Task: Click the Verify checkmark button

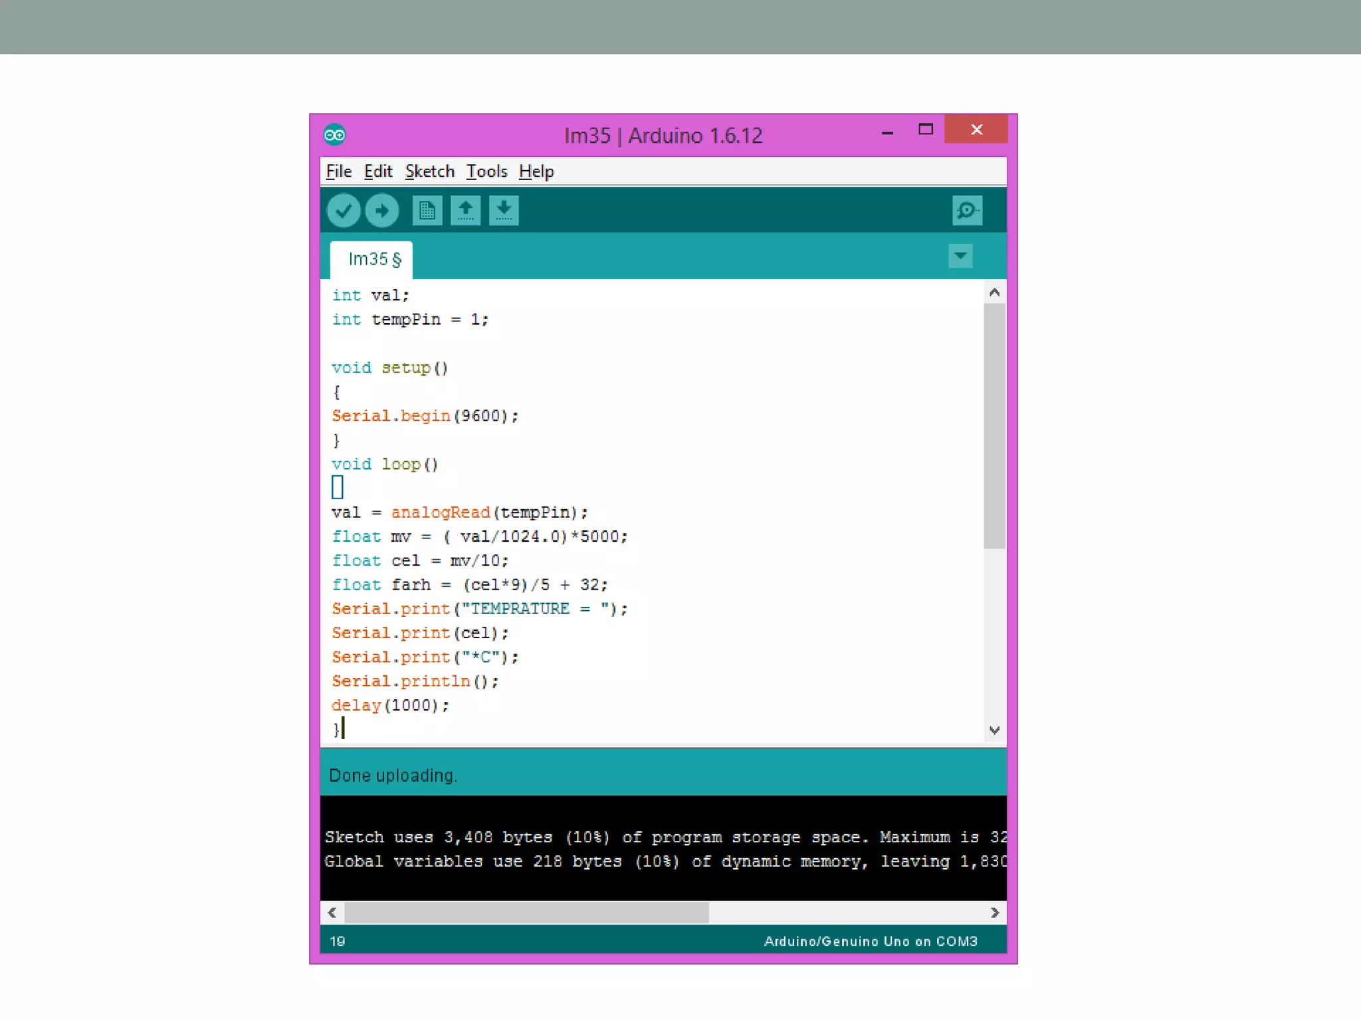Action: [344, 211]
